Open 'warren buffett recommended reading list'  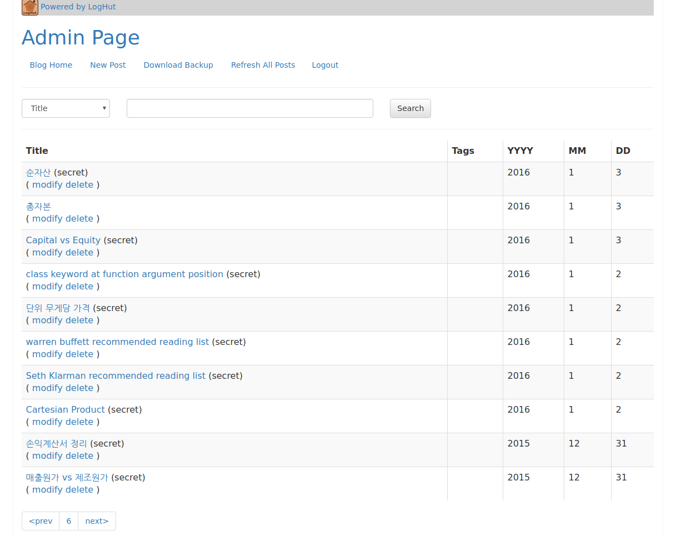pos(117,342)
